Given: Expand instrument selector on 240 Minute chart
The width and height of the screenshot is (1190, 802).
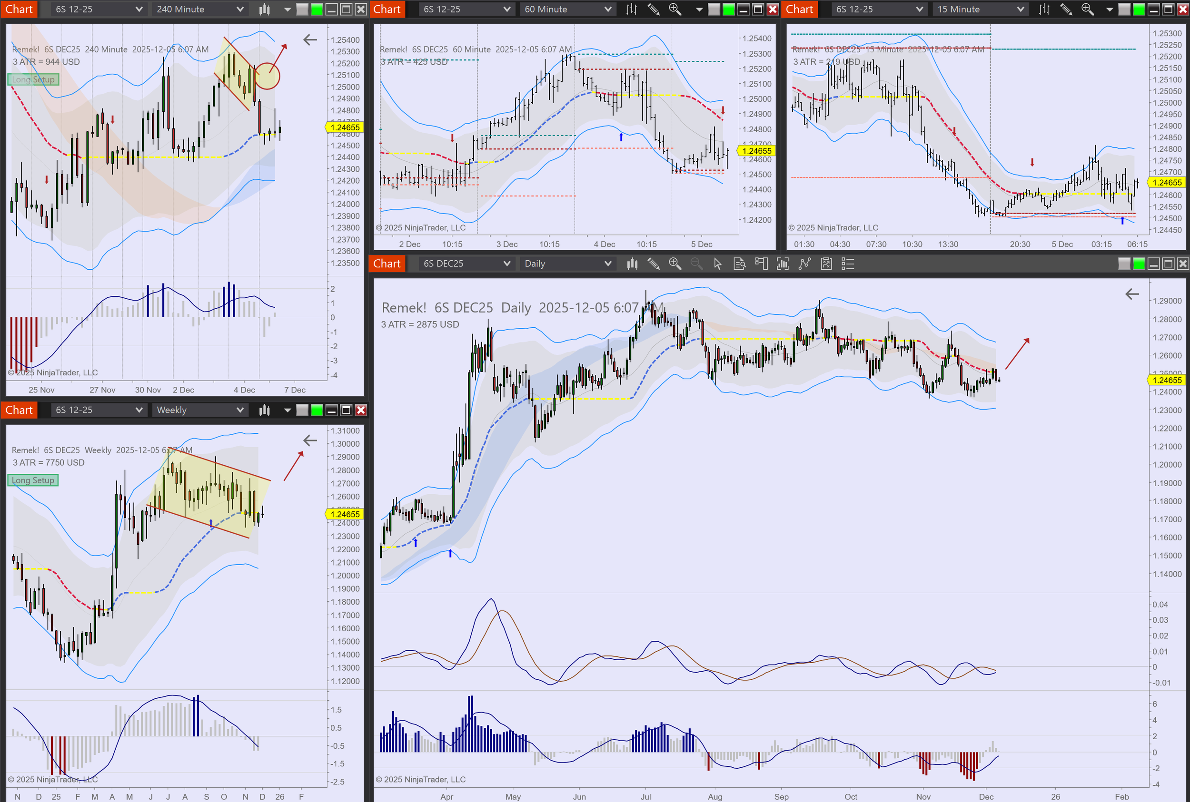Looking at the screenshot, I should [139, 9].
